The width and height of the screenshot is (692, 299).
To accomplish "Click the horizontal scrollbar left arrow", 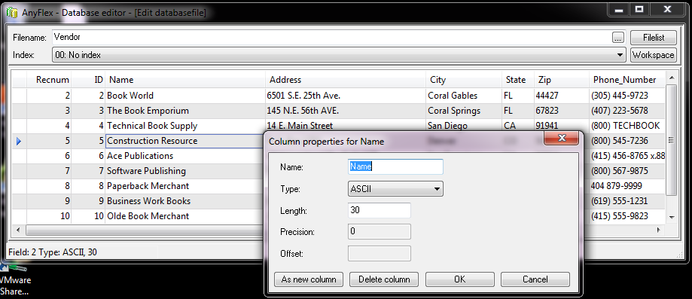I will click(x=18, y=230).
